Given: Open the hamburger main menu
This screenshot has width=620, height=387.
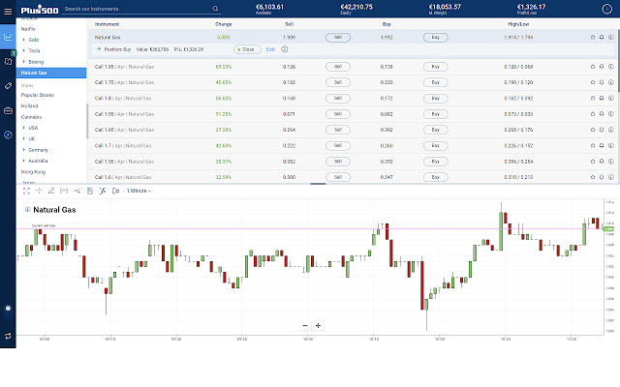Looking at the screenshot, I should 8,9.
